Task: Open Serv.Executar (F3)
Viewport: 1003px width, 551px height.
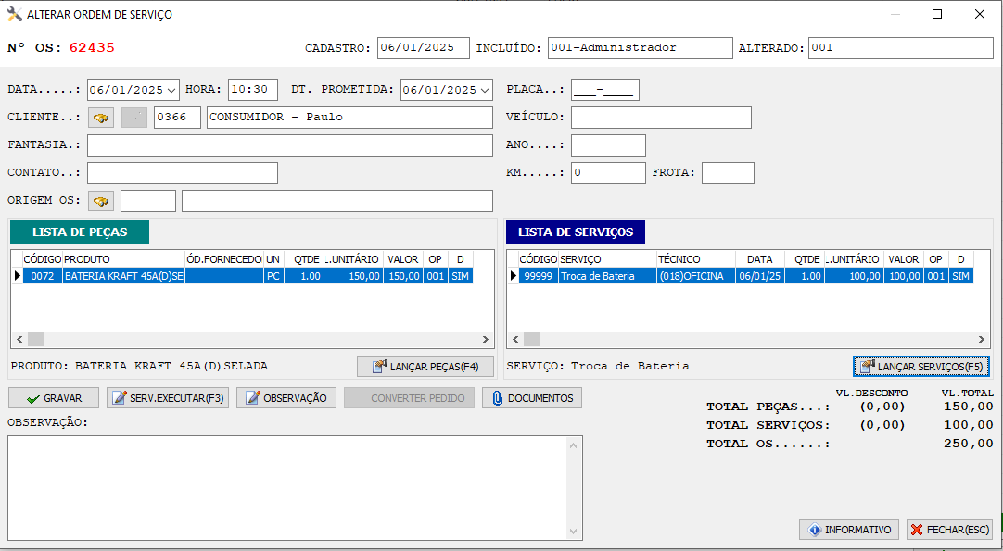Action: (168, 397)
